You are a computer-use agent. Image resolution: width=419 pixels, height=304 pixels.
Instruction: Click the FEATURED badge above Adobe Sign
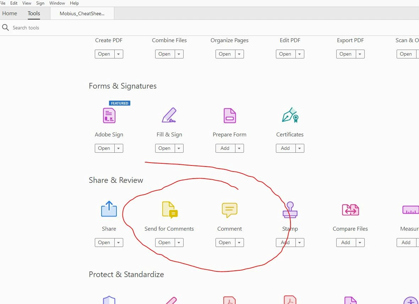120,103
